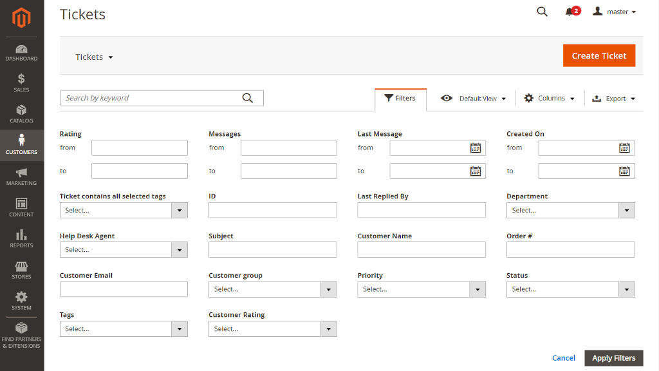Open calendar for Last Message from

coord(476,147)
